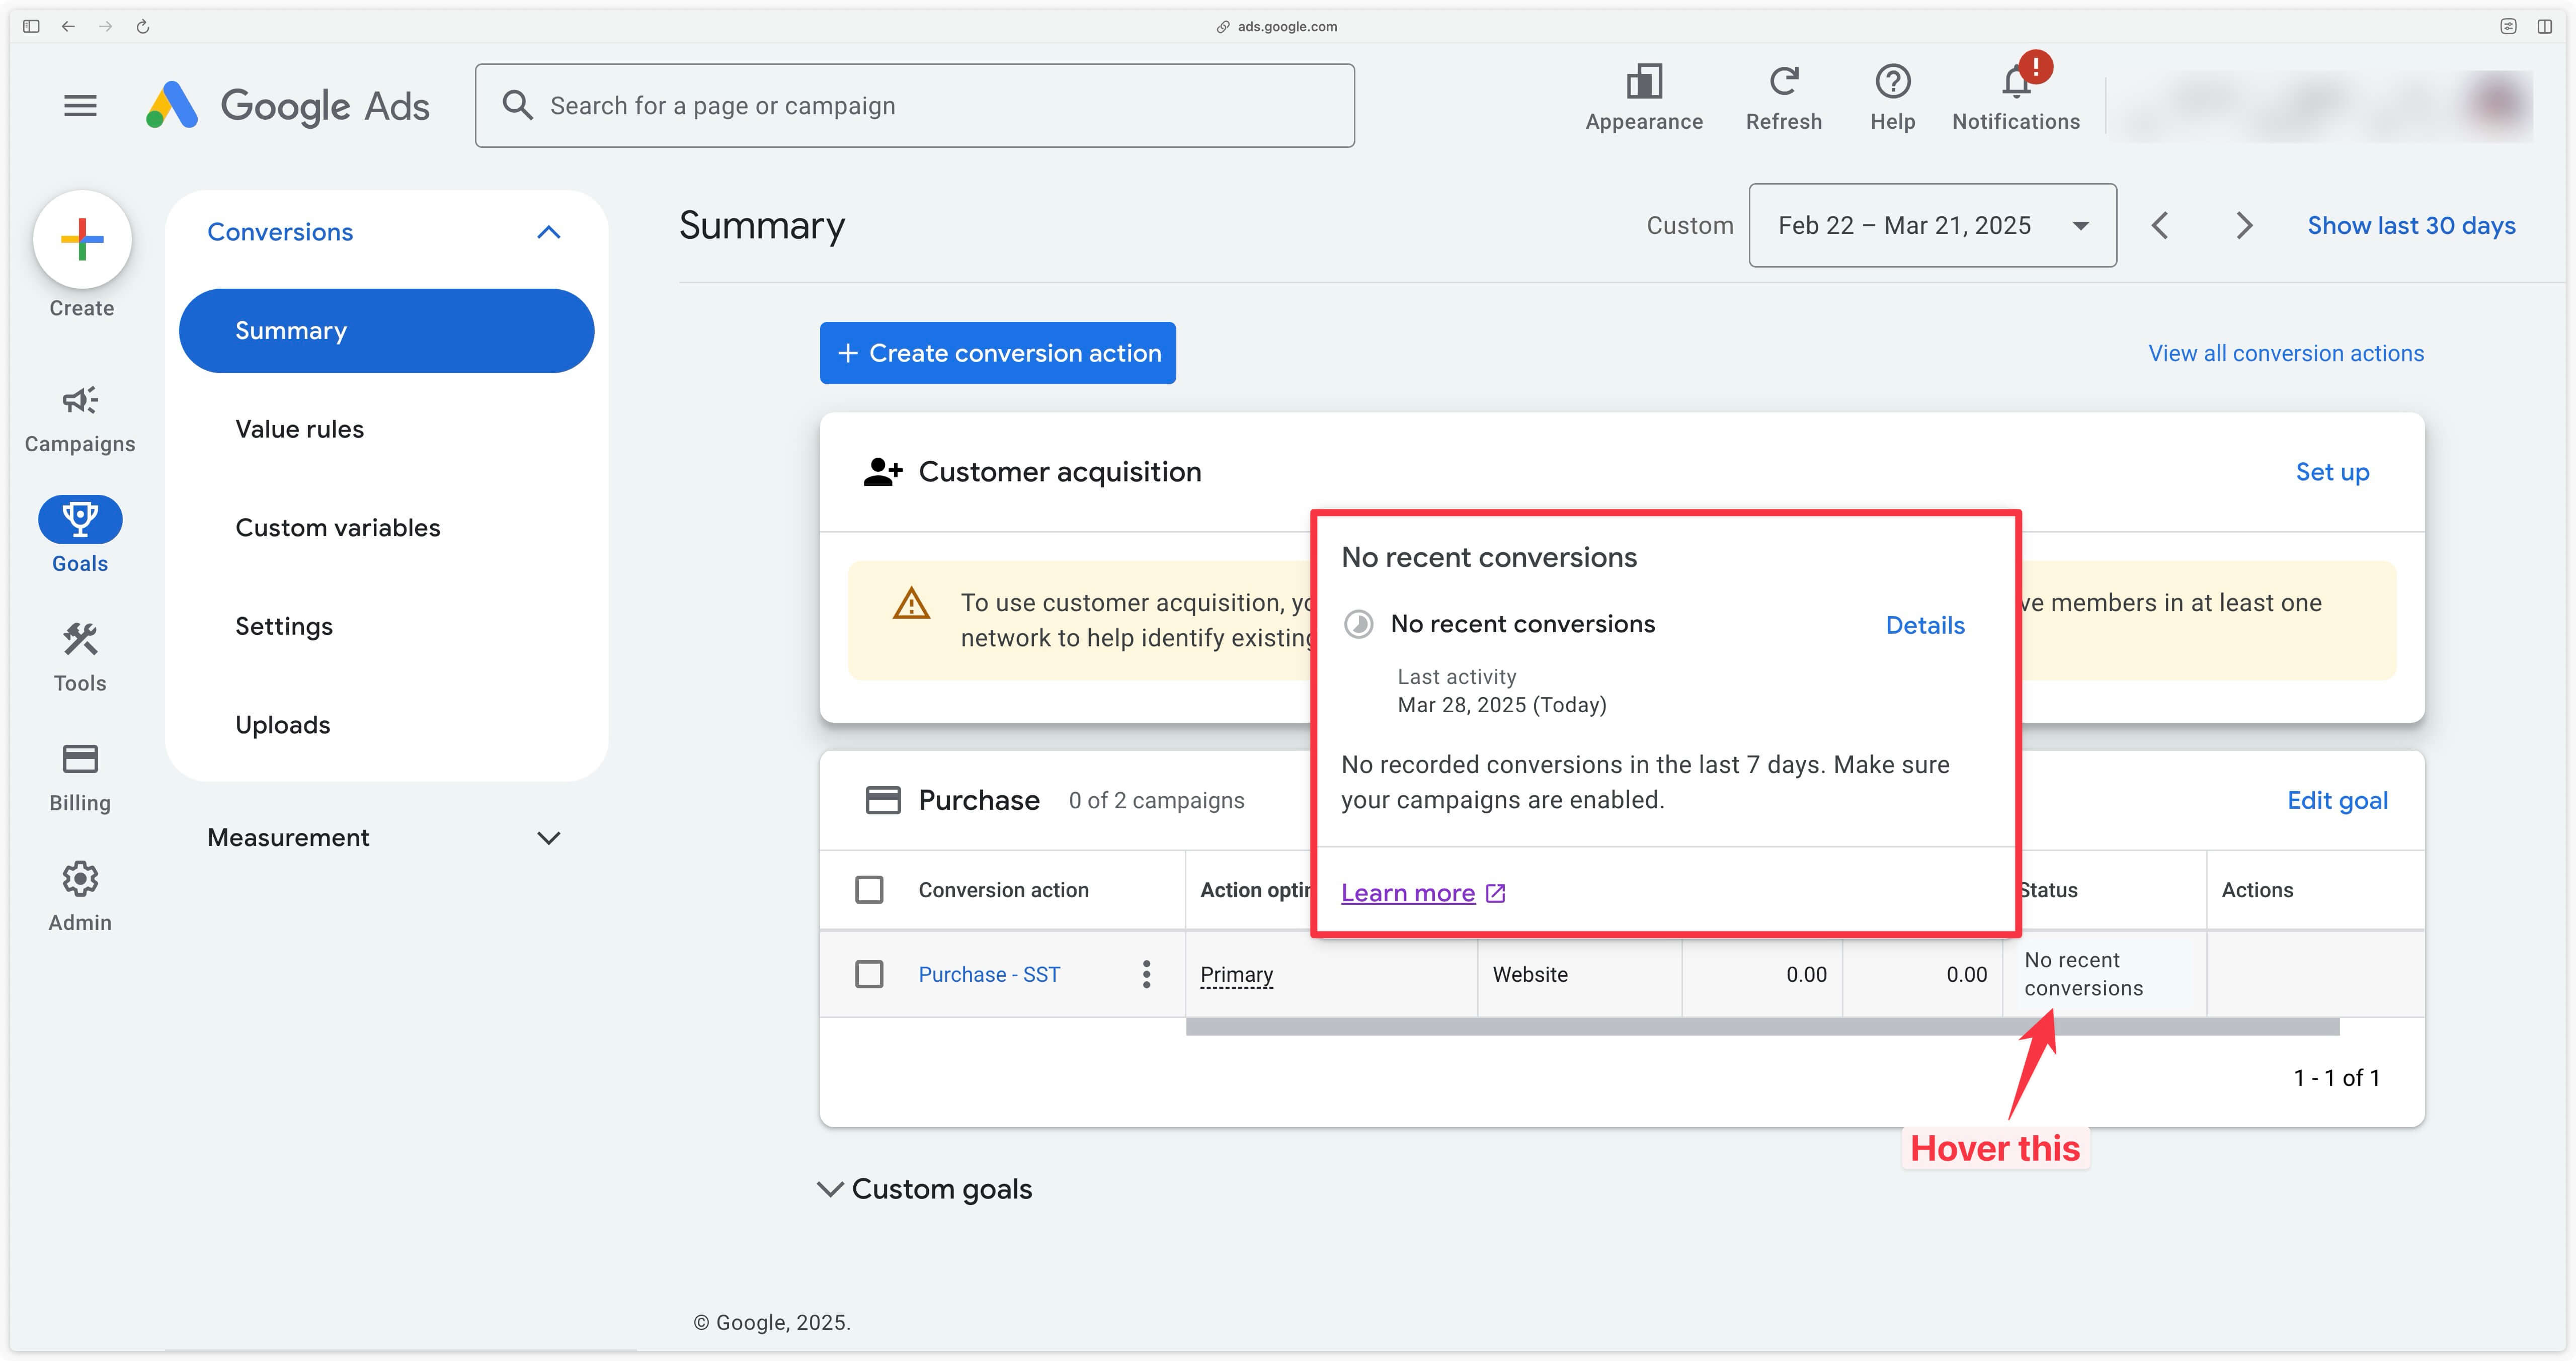The image size is (2576, 1361).
Task: Click the browser back arrow
Action: point(68,26)
